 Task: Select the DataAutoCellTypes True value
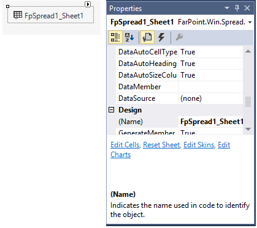click(x=210, y=52)
